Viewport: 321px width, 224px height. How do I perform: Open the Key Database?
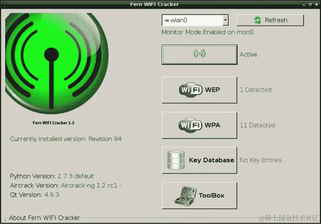coord(199,160)
